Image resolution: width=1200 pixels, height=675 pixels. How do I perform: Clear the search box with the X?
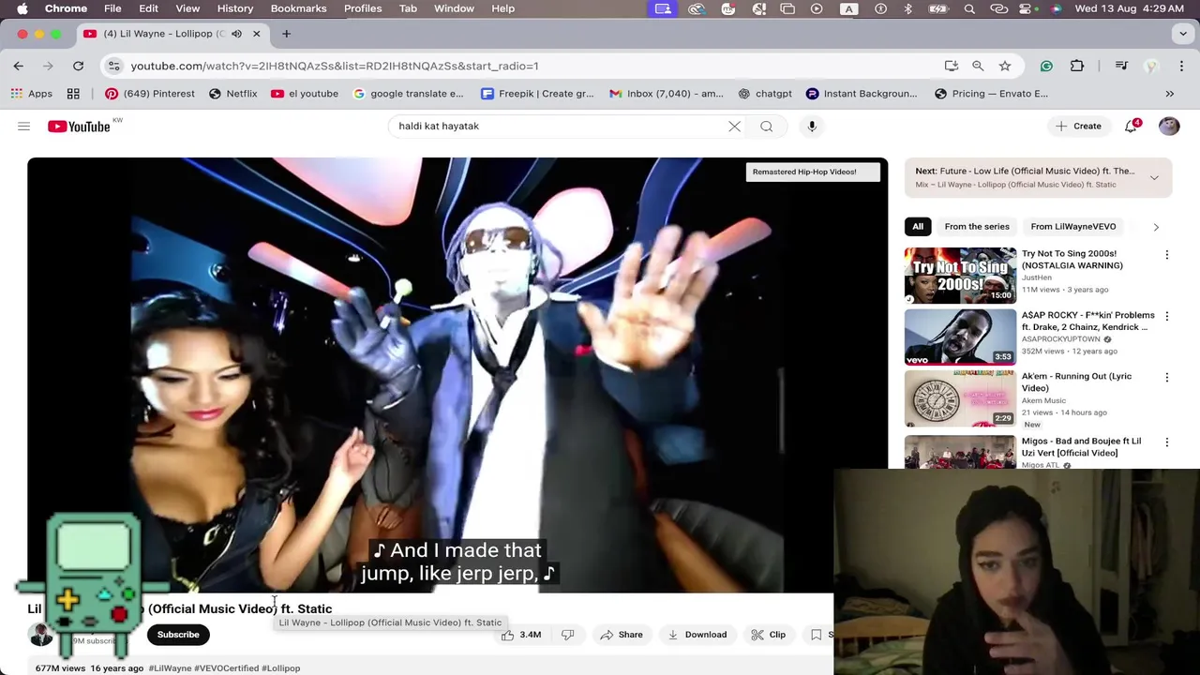tap(734, 126)
